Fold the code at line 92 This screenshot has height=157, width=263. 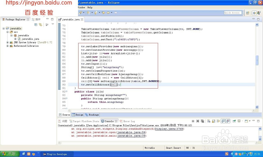(67, 91)
